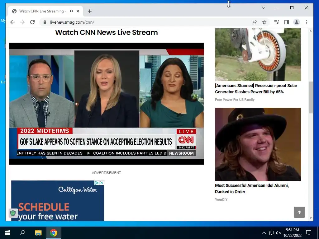View site information via the padlock icon
Viewport: 319px width, 239px height.
click(45, 22)
